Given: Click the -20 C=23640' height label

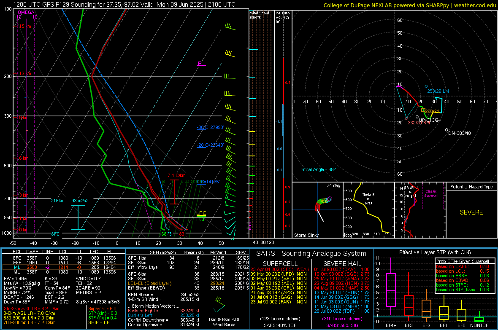Looking at the screenshot, I should [x=210, y=145].
